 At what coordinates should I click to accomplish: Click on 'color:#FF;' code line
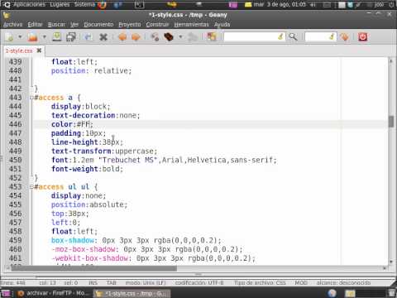(x=72, y=124)
